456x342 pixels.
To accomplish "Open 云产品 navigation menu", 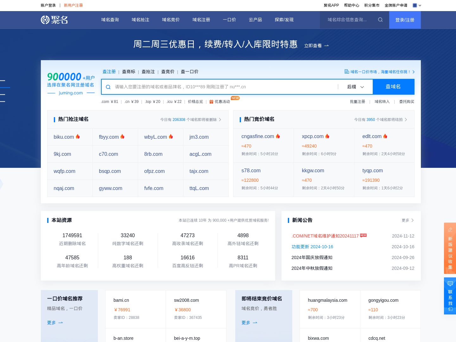I will pos(255,20).
